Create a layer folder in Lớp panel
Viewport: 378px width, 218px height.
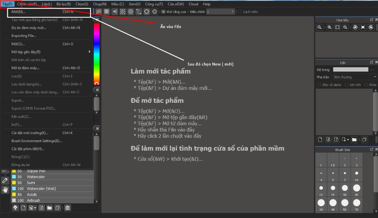(x=354, y=140)
